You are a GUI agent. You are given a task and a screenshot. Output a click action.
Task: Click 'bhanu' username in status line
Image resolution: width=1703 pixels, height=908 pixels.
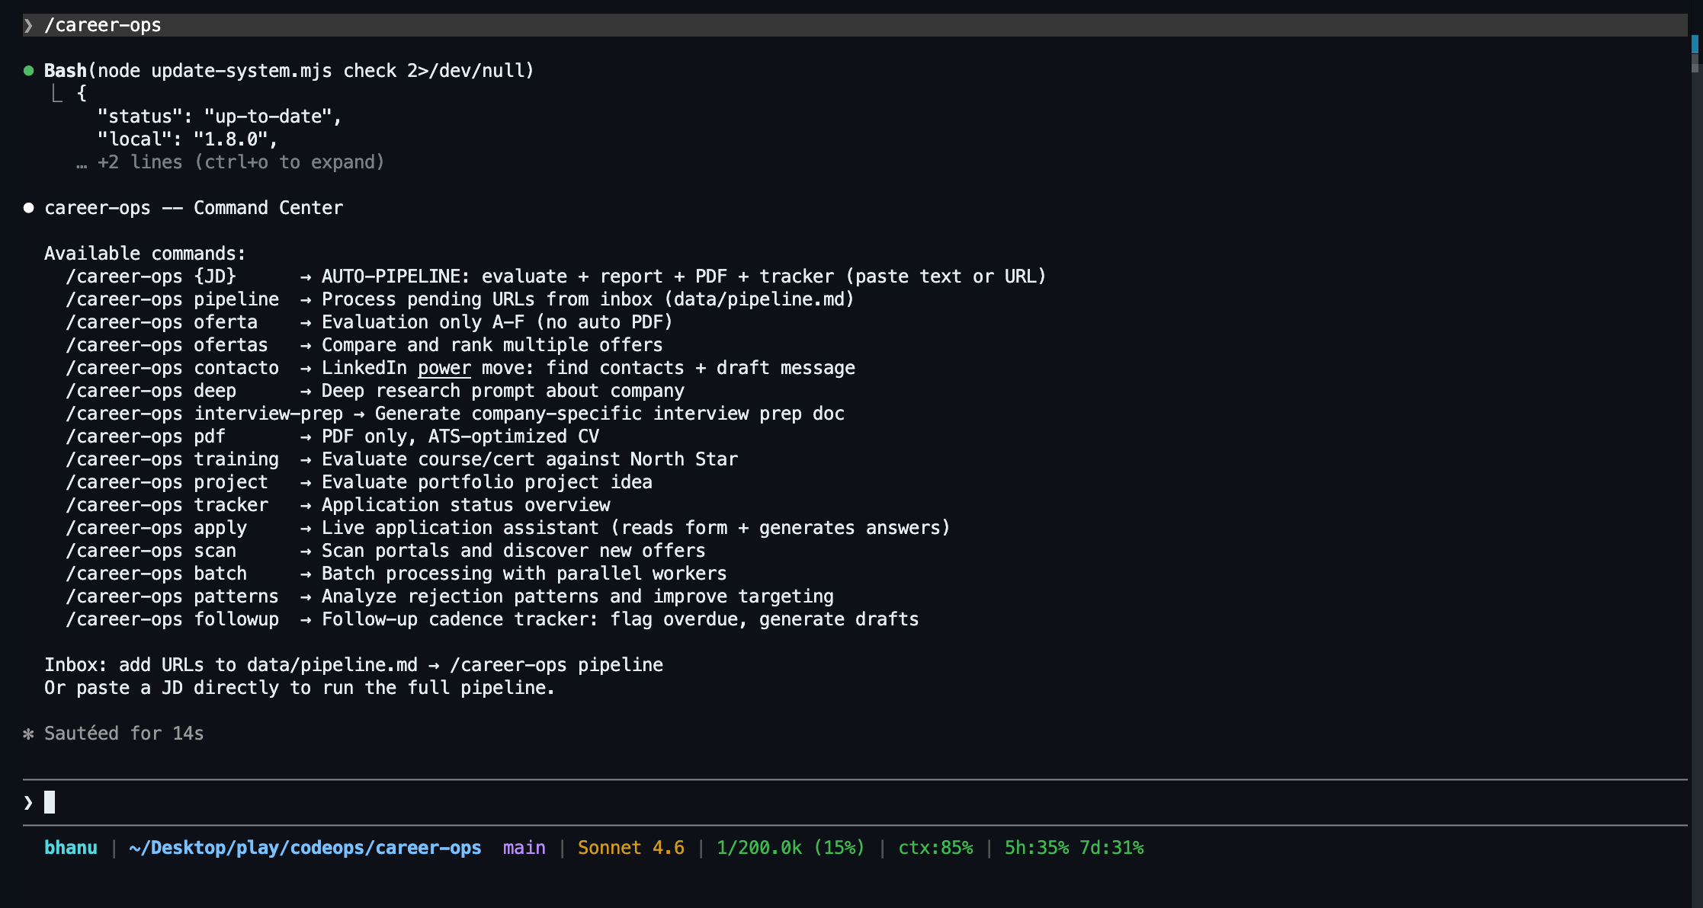(71, 848)
